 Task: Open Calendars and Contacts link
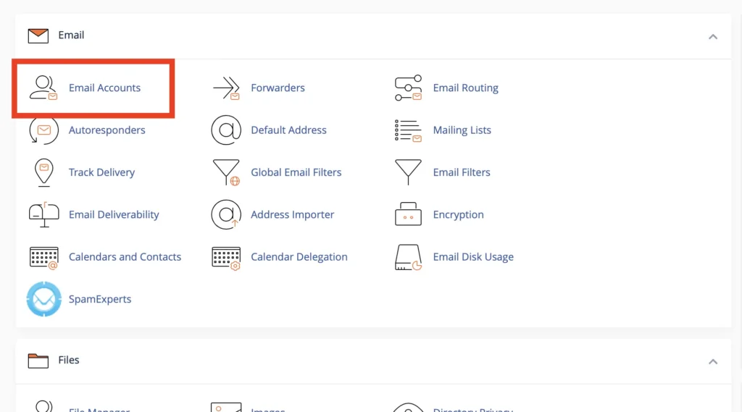[125, 257]
